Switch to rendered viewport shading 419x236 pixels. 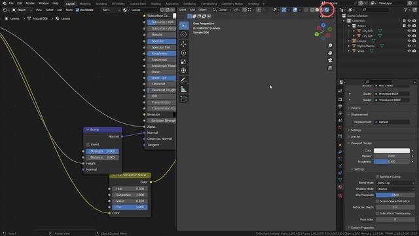(x=327, y=10)
